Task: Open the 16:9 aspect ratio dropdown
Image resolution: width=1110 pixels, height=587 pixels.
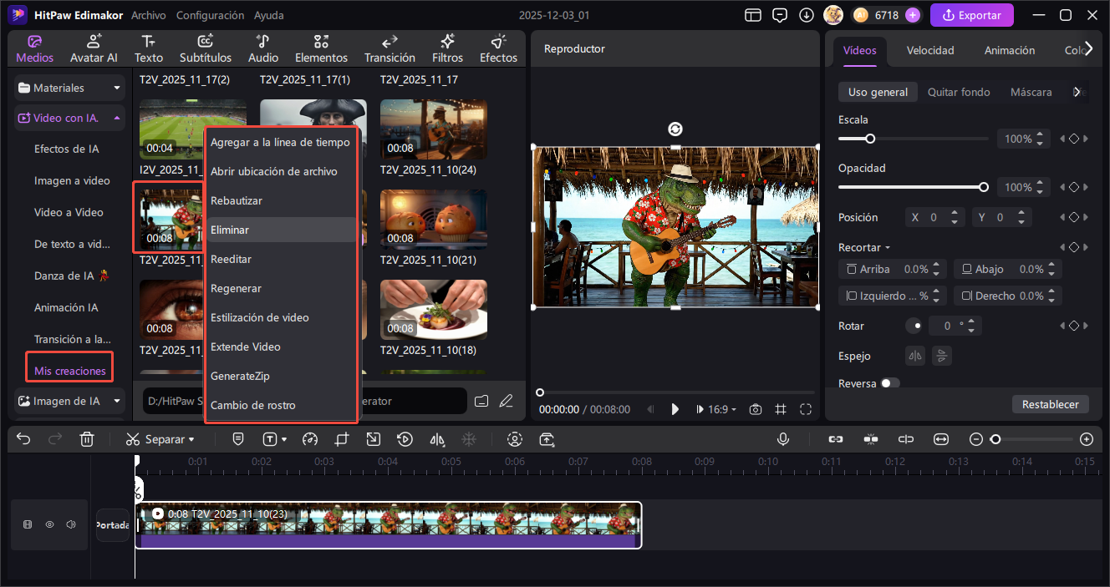Action: pos(722,409)
